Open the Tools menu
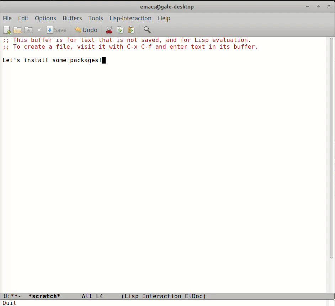The image size is (335, 306). point(95,18)
